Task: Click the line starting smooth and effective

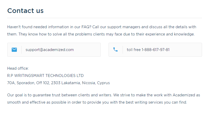Action: coord(97,102)
